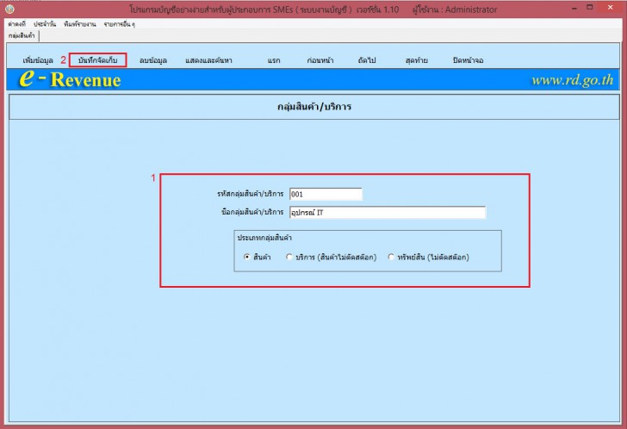Viewport: 627px width, 429px height.
Task: Switch to the กลุ่มสินค้า tab
Action: point(22,35)
